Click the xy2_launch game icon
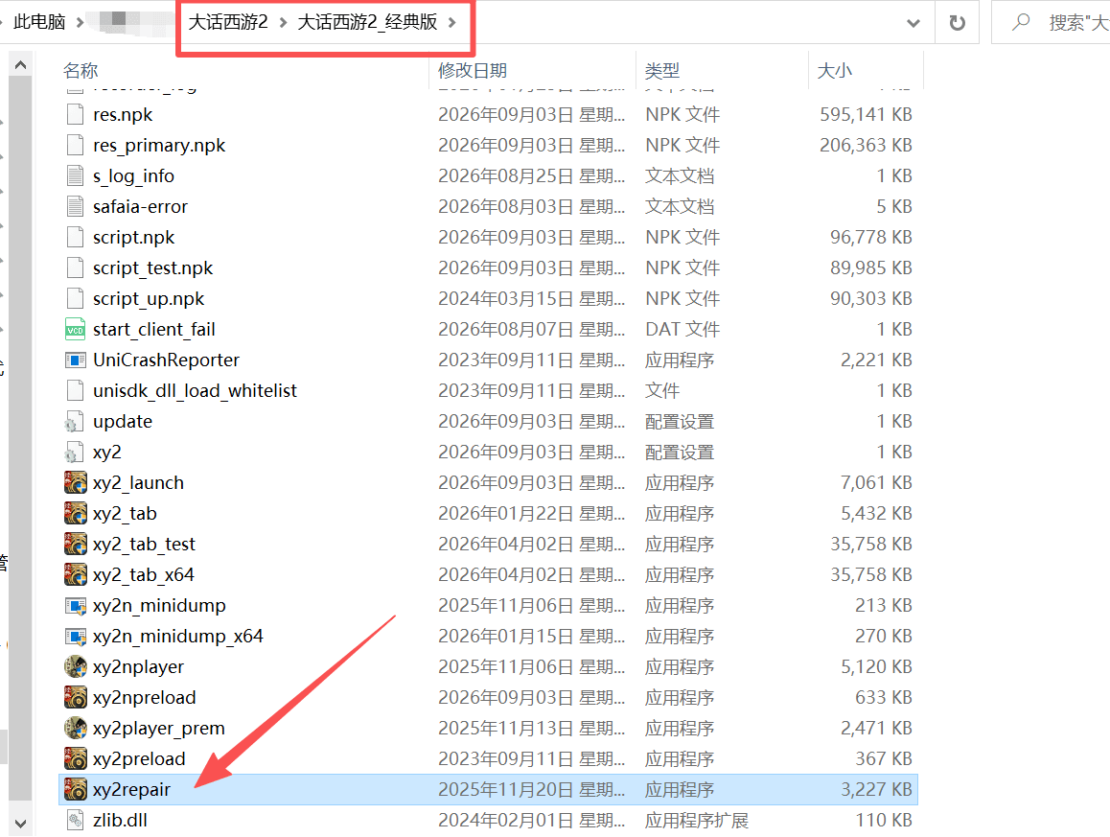1110x837 pixels. [x=75, y=483]
